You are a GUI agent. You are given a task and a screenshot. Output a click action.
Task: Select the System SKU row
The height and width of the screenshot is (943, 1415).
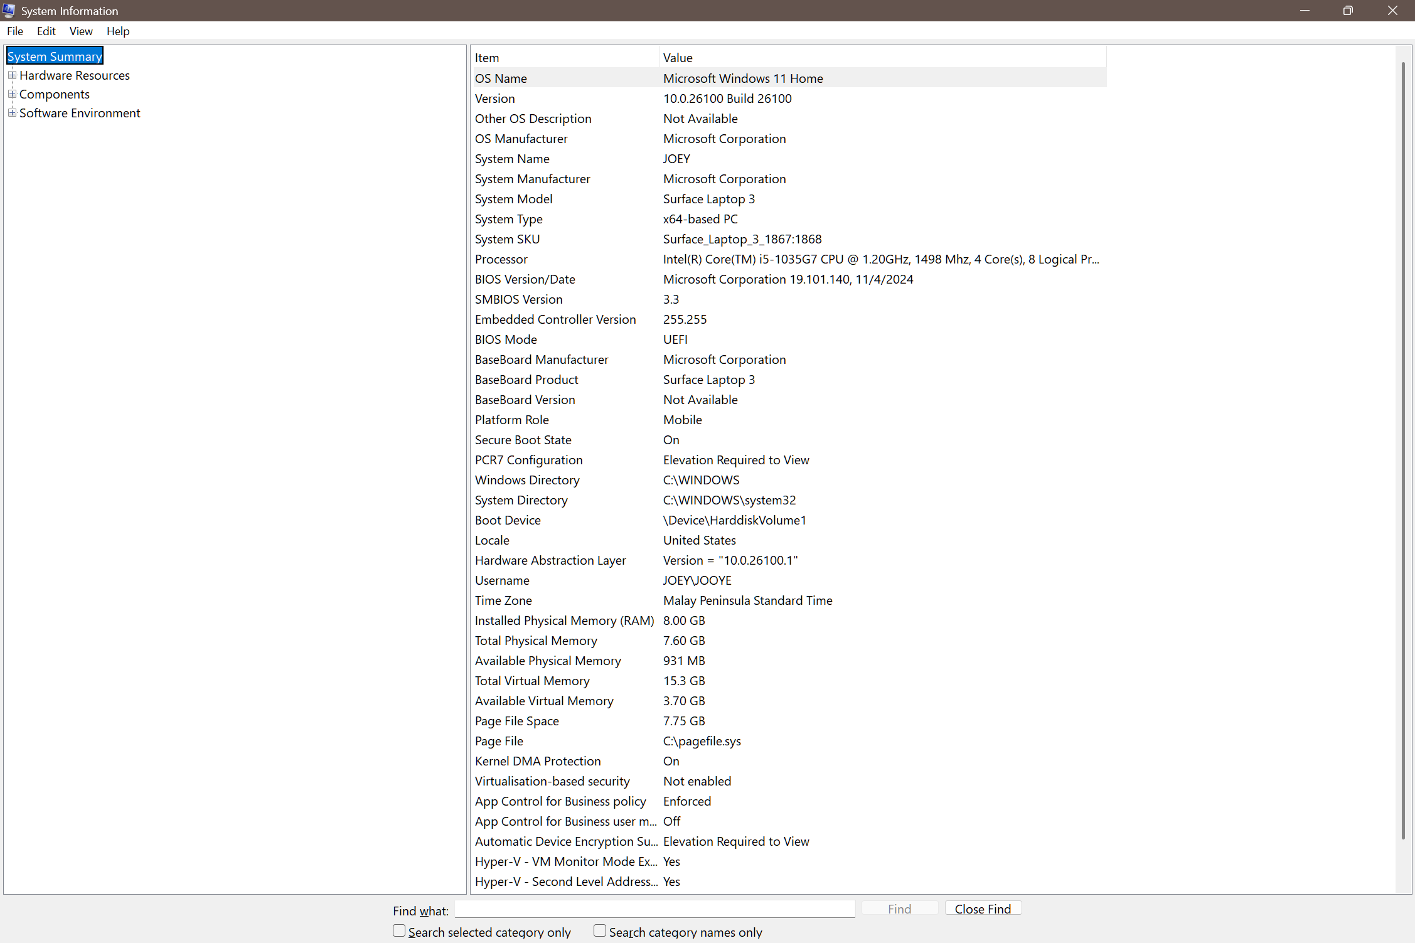tap(789, 239)
